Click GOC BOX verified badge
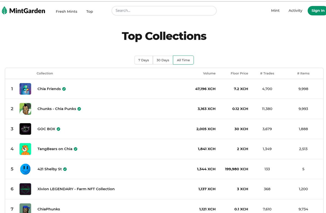326x213 pixels. pyautogui.click(x=58, y=129)
